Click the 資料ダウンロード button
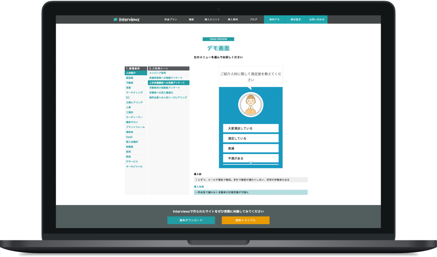Viewport: 437px width, 257px height. (191, 220)
